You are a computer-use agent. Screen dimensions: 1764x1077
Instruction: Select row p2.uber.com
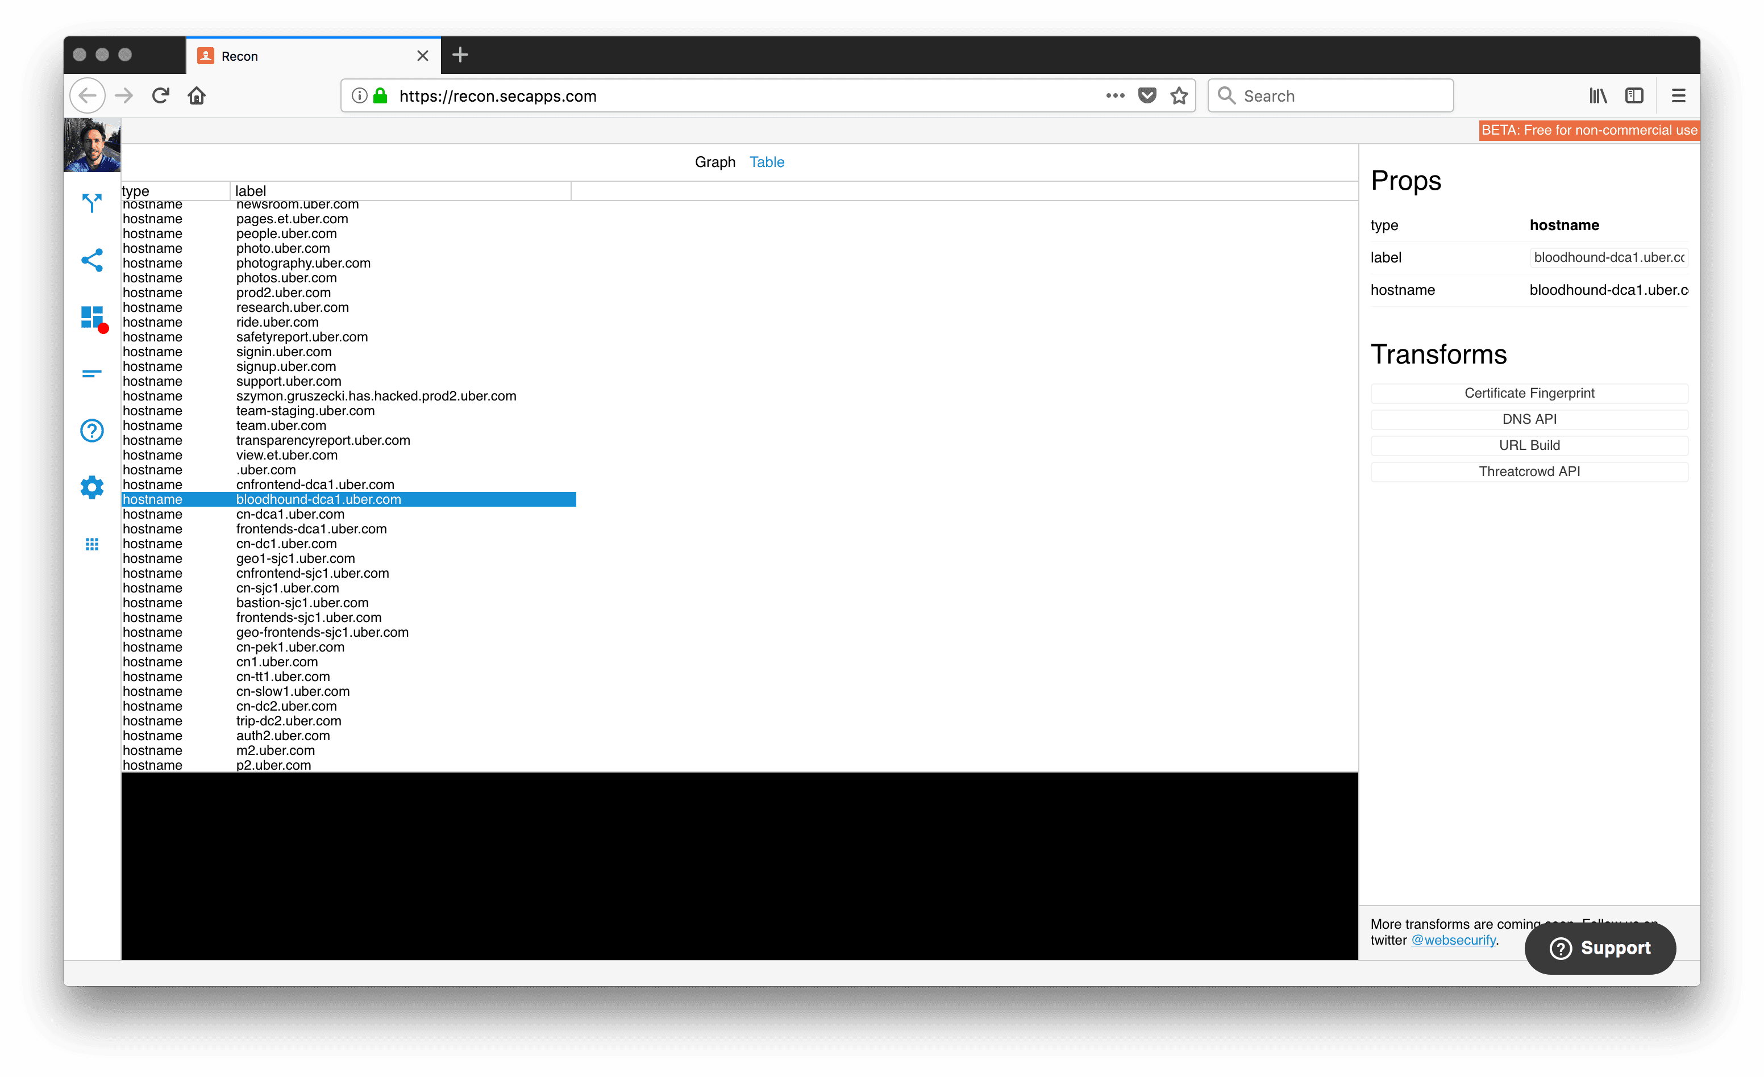point(348,766)
